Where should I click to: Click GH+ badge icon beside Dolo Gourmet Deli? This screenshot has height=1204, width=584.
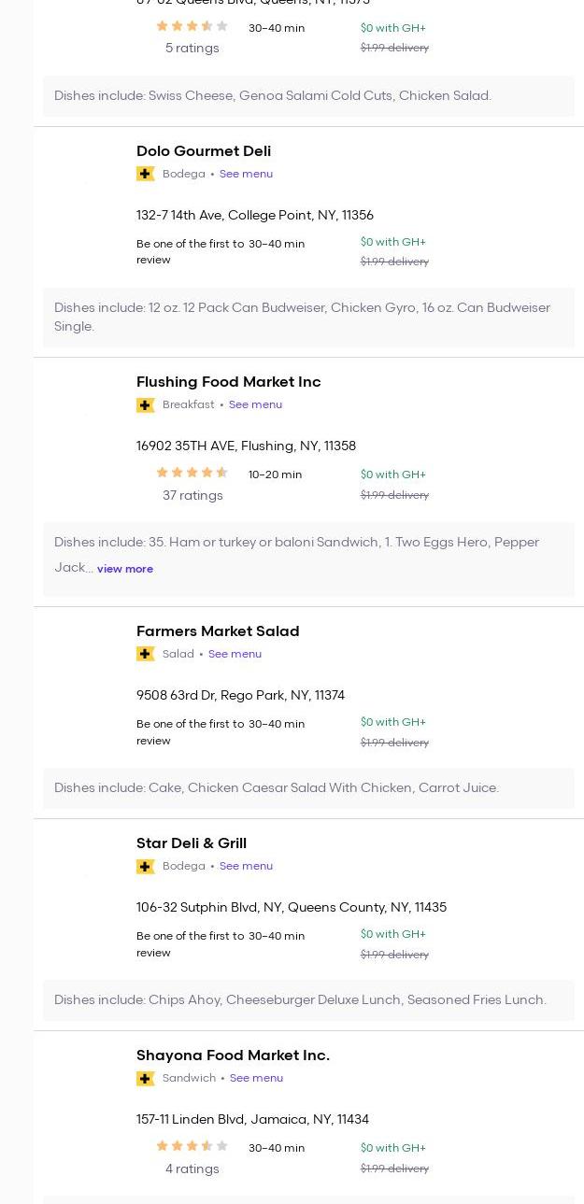(x=145, y=174)
